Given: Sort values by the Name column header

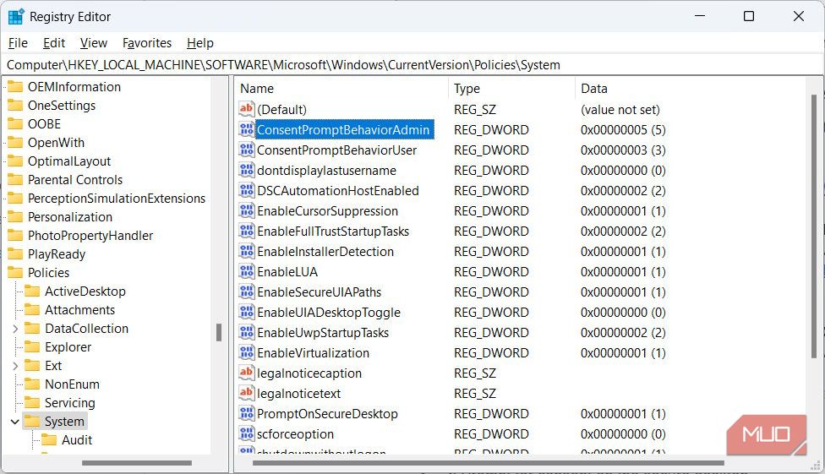Looking at the screenshot, I should (341, 89).
